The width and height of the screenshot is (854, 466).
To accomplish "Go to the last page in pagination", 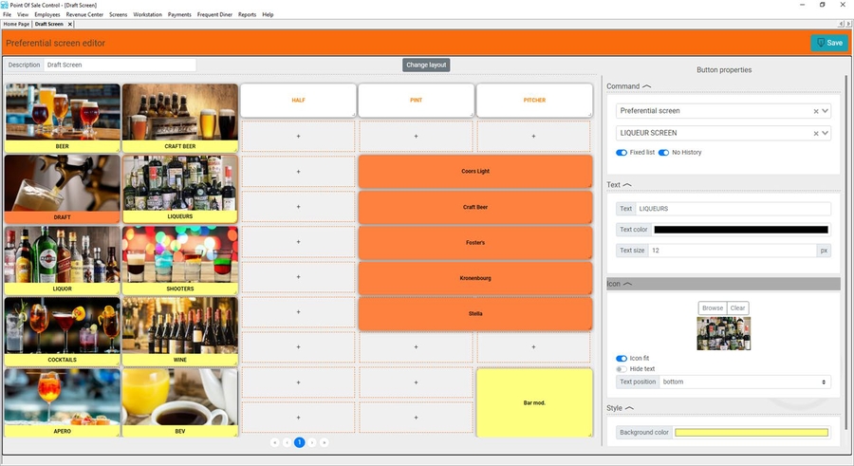I will click(x=325, y=442).
